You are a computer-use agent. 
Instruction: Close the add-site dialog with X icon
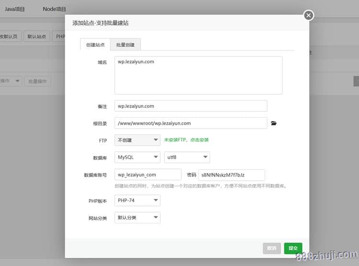click(309, 15)
